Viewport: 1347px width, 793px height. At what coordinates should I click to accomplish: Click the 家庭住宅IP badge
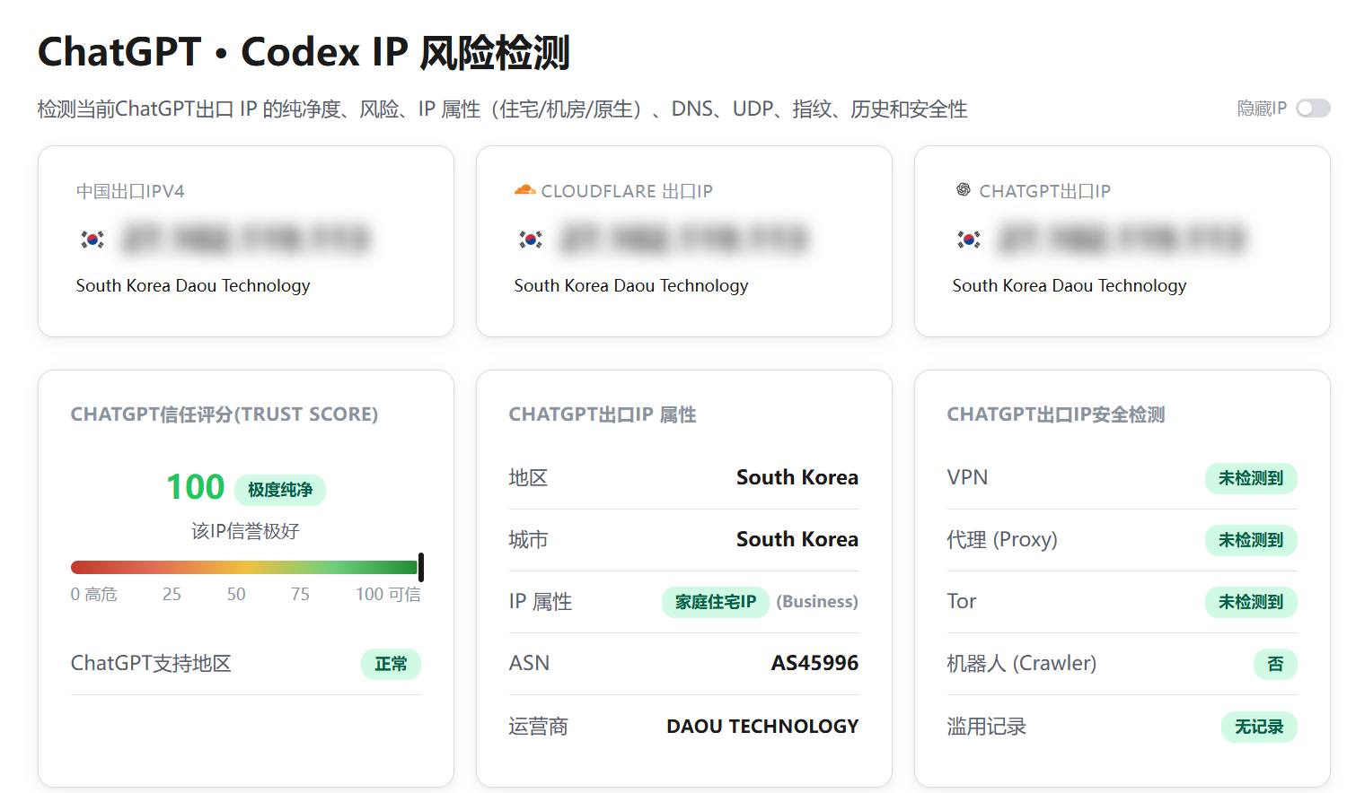click(716, 602)
